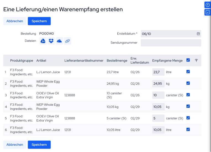This screenshot has width=211, height=152.
Task: Click order quantity 24,95 kg
Action: coord(113,84)
